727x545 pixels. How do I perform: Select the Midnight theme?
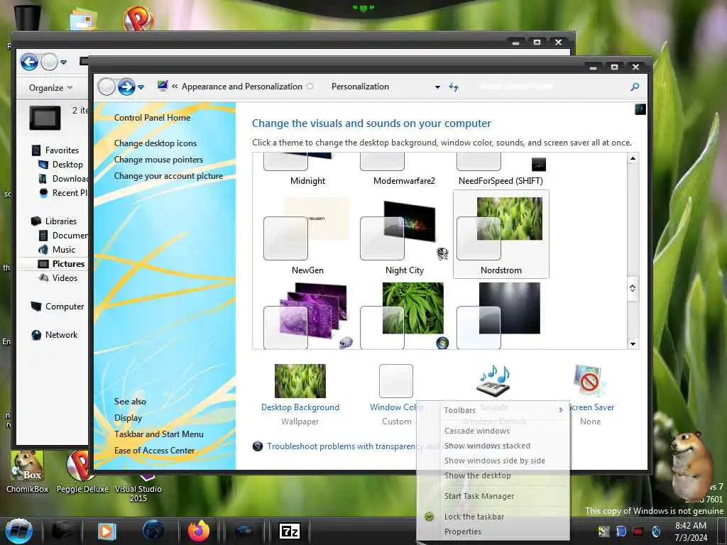pyautogui.click(x=307, y=170)
